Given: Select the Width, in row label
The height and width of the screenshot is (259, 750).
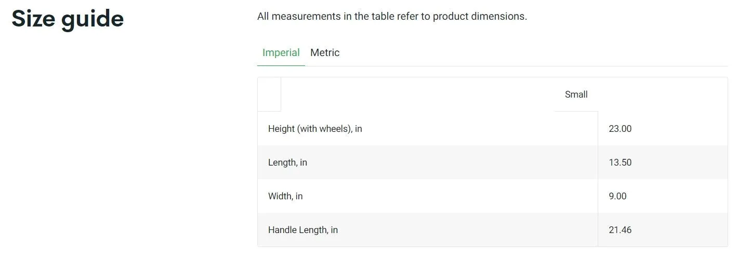Looking at the screenshot, I should (x=285, y=196).
